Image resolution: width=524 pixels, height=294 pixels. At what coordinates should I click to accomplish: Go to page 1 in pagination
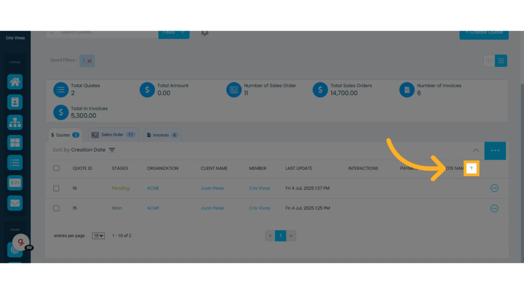(x=280, y=236)
